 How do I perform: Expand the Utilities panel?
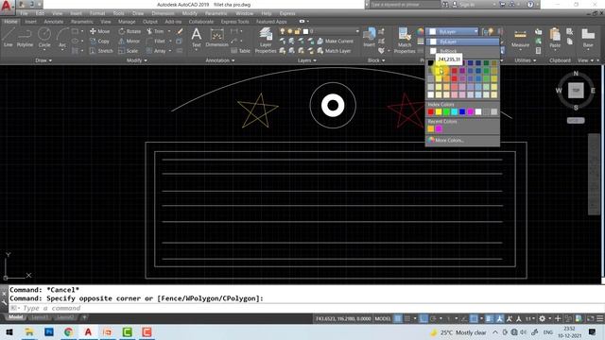pyautogui.click(x=526, y=60)
